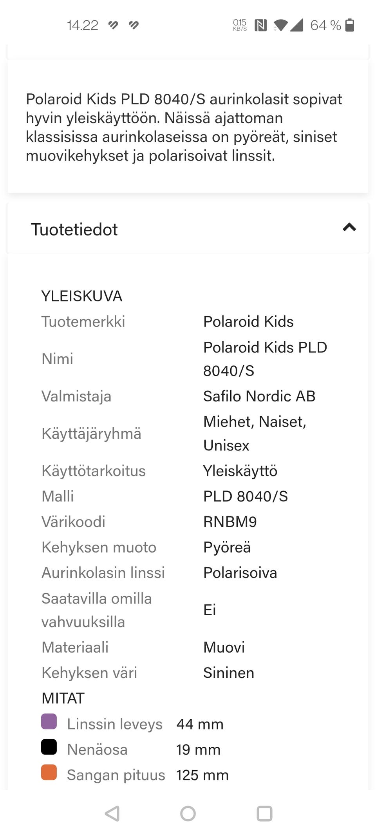Viewport: 376px width, 837px height.
Task: Tap the product description paragraph
Action: pos(184,128)
